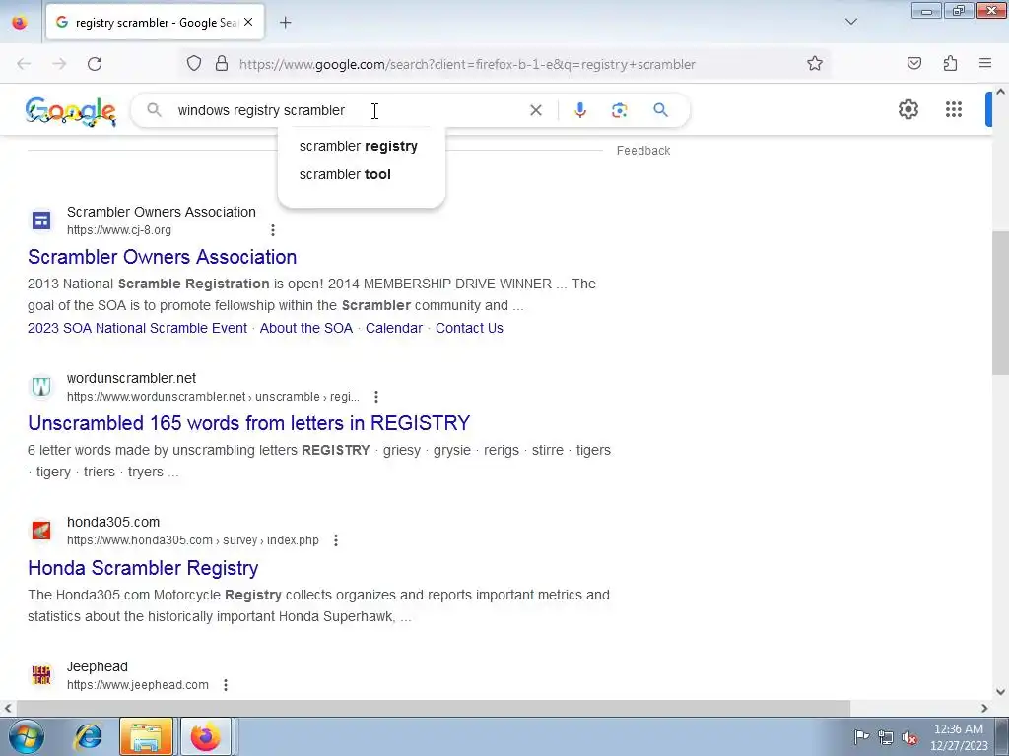Open the Contact Us sitelink
The image size is (1009, 756).
point(469,328)
